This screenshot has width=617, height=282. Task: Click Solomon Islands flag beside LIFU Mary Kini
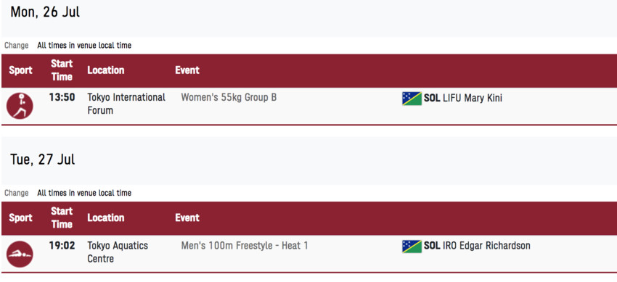412,98
